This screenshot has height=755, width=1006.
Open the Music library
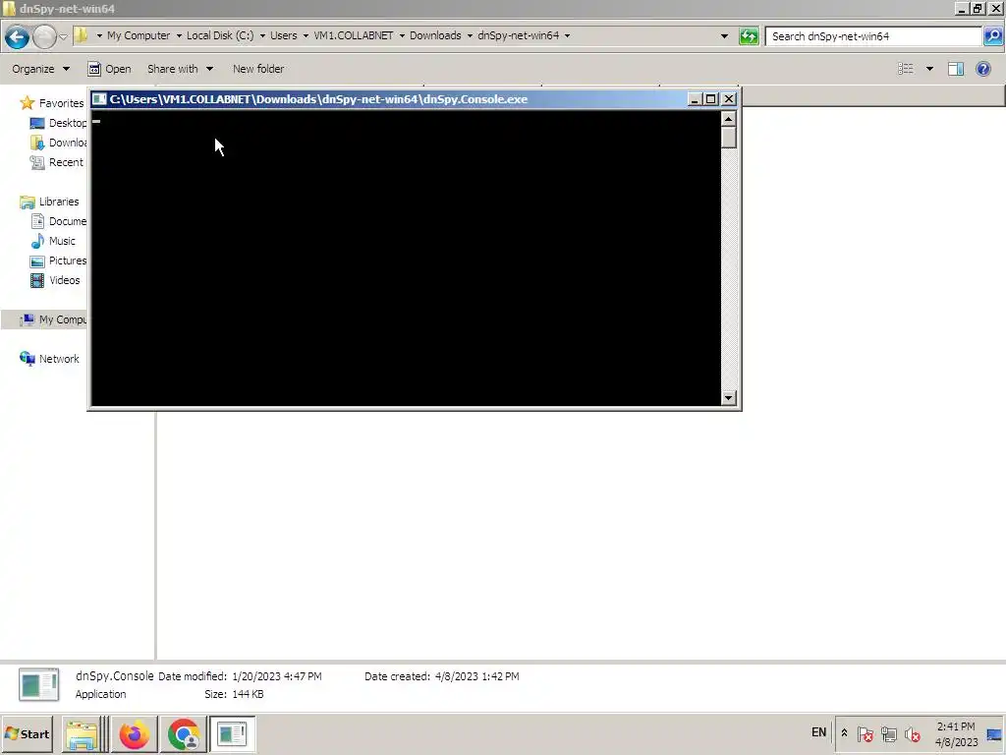53,242
